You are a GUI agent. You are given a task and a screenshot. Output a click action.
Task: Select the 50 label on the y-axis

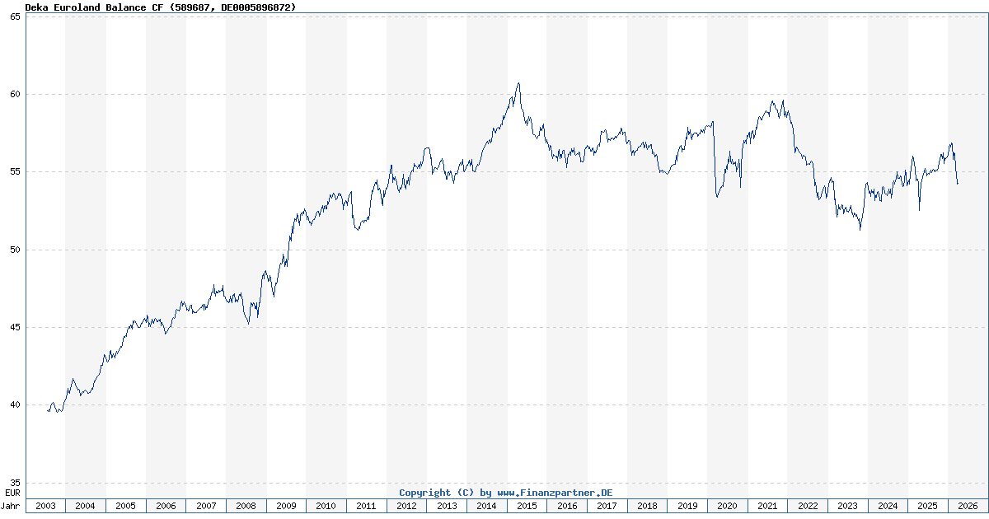(15, 250)
